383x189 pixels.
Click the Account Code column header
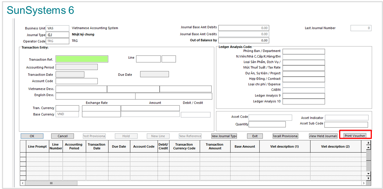pos(144,146)
